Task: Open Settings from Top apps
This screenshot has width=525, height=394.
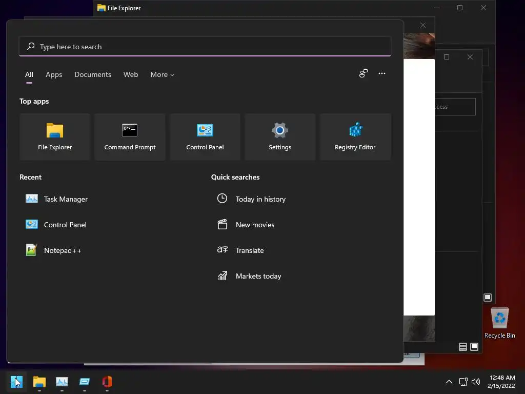Action: [x=280, y=136]
